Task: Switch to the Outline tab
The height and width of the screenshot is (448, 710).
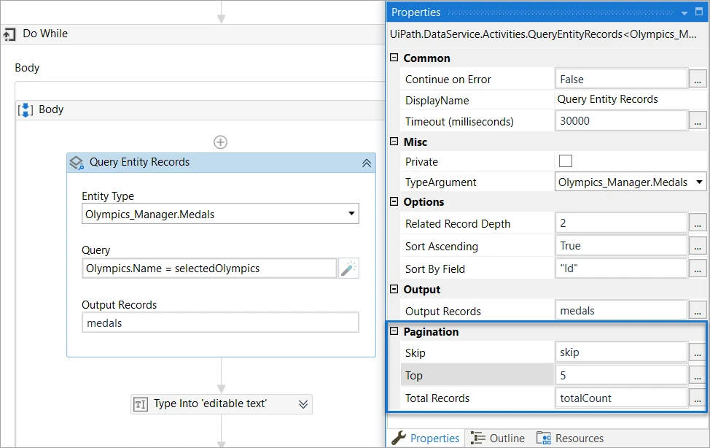Action: coord(498,438)
